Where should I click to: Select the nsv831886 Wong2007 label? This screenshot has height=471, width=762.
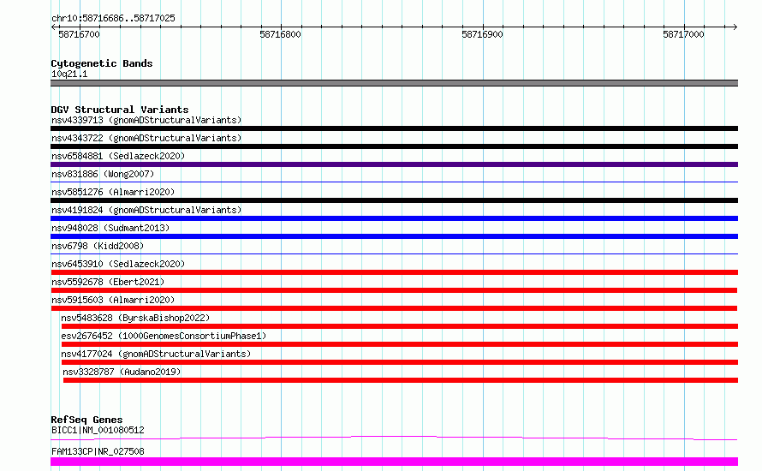point(103,174)
